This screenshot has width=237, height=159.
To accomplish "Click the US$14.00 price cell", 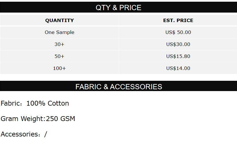I will [178, 68].
